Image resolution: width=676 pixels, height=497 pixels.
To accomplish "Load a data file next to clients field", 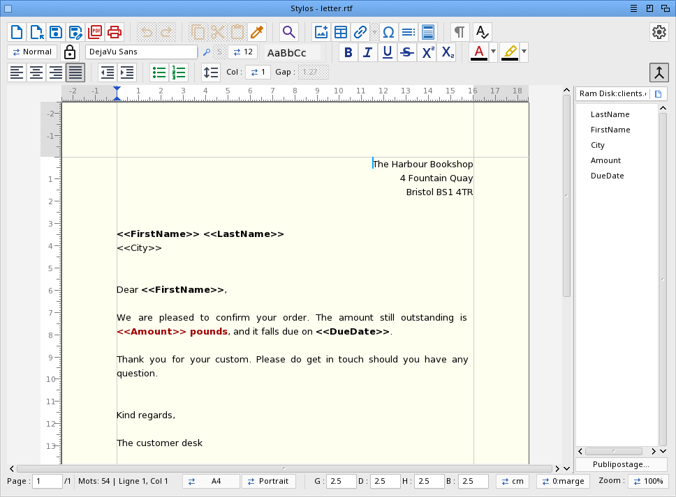I will [x=659, y=94].
